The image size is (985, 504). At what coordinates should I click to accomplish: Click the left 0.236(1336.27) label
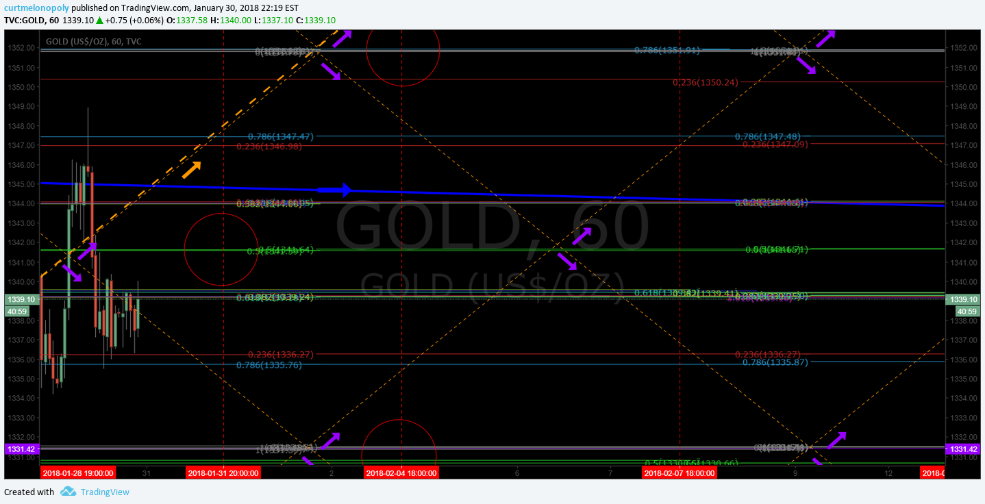point(280,355)
